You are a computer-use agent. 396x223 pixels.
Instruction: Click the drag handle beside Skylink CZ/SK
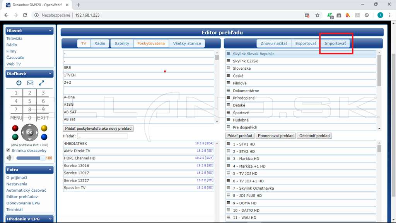228,61
